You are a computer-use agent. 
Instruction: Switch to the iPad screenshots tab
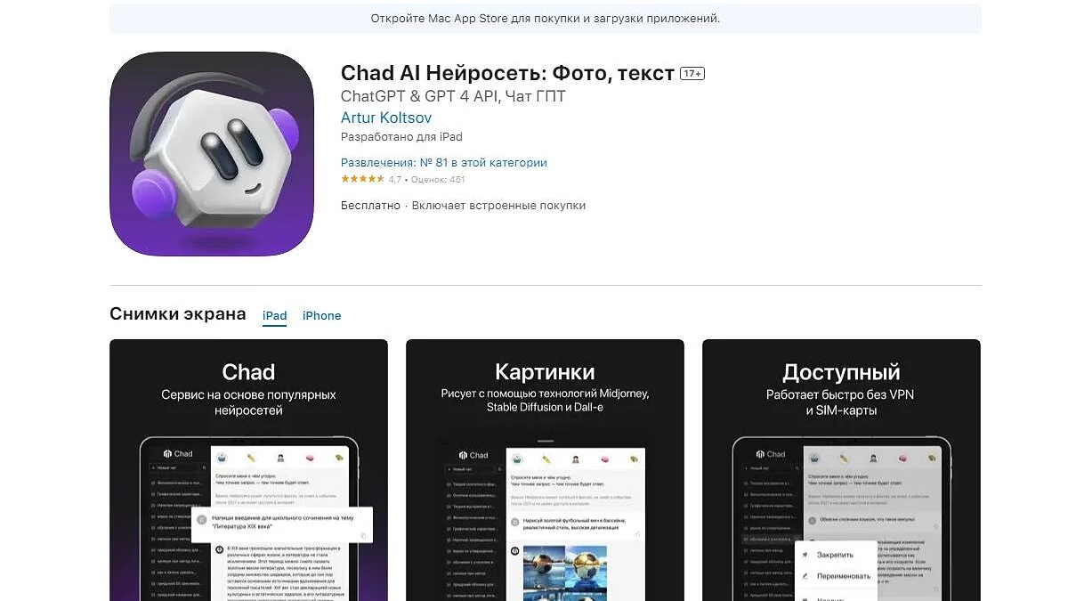pos(275,316)
